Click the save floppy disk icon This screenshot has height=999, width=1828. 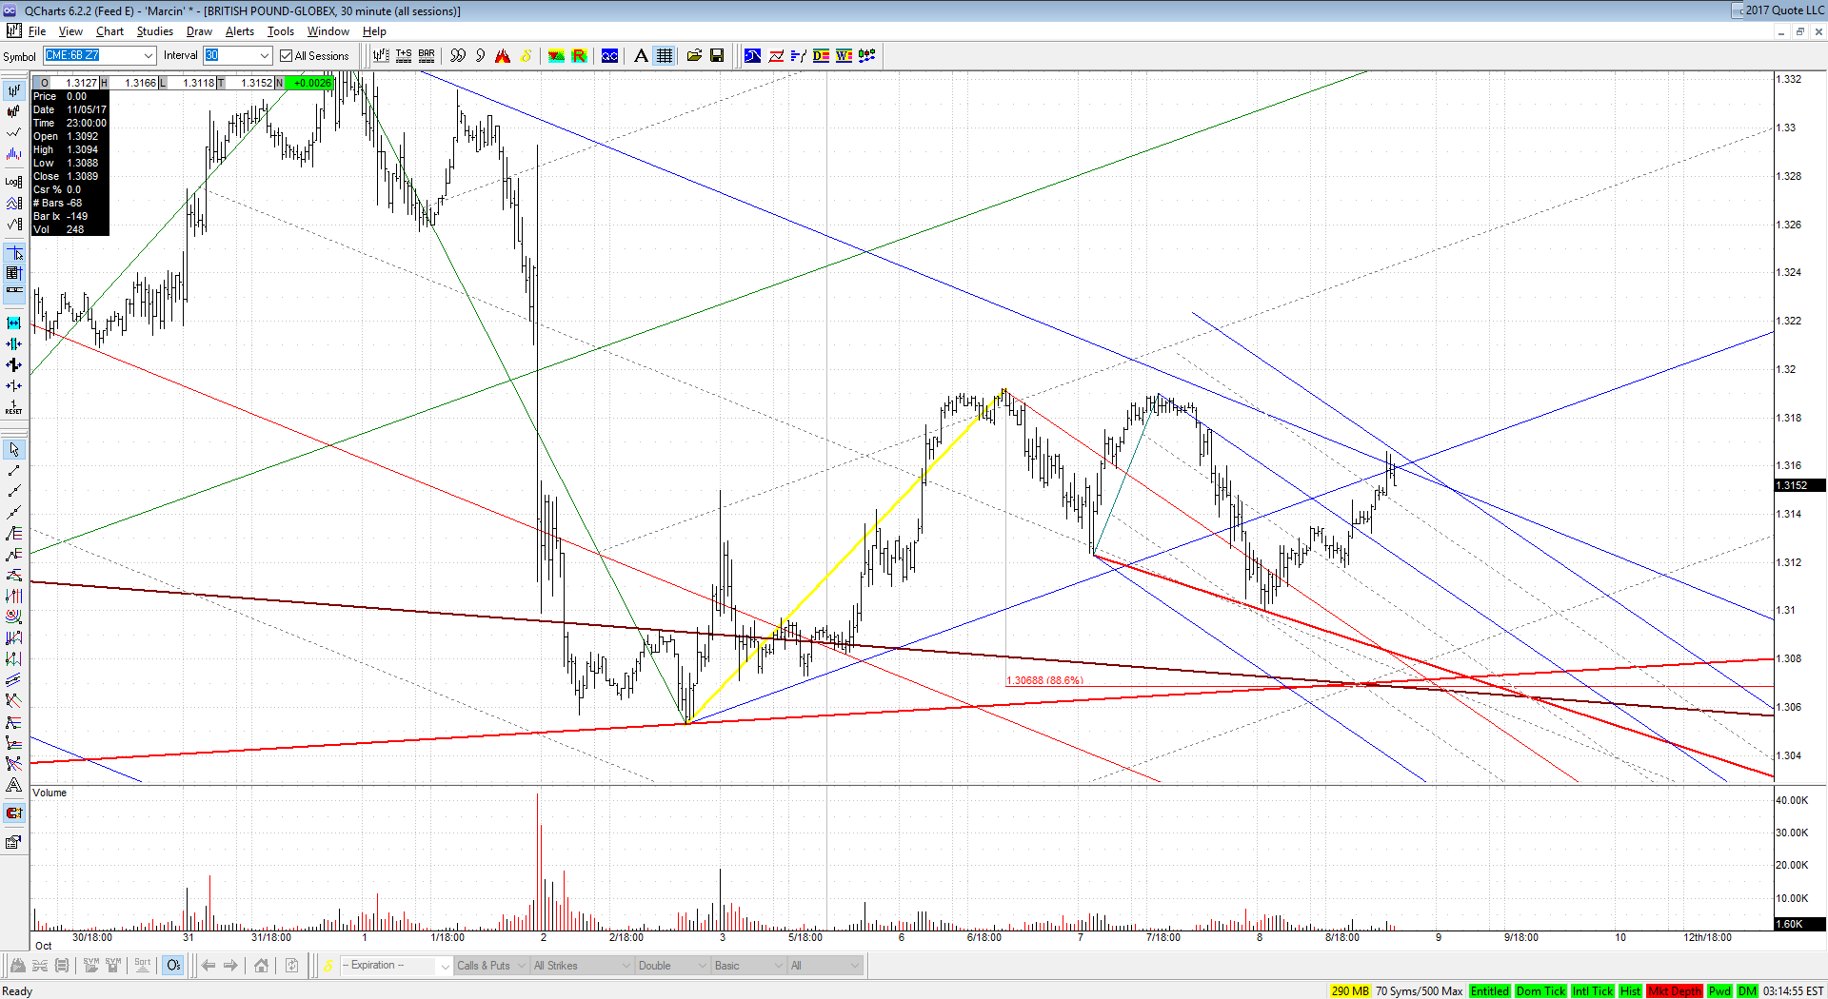[x=717, y=56]
